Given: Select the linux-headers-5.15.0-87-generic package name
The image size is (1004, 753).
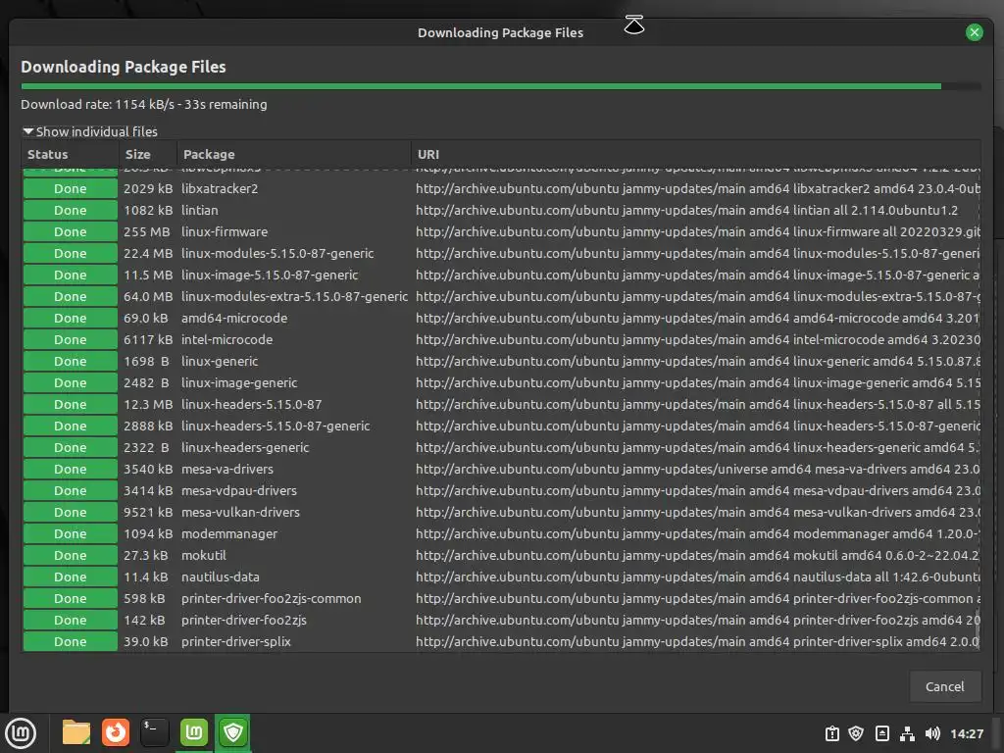Looking at the screenshot, I should (x=276, y=426).
